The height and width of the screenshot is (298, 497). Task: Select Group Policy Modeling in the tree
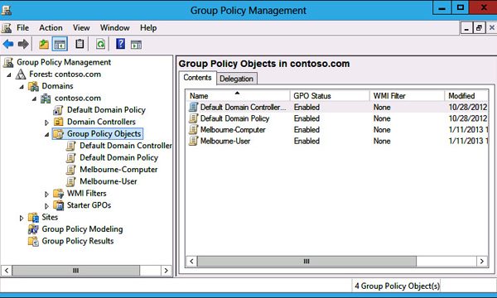coord(82,229)
